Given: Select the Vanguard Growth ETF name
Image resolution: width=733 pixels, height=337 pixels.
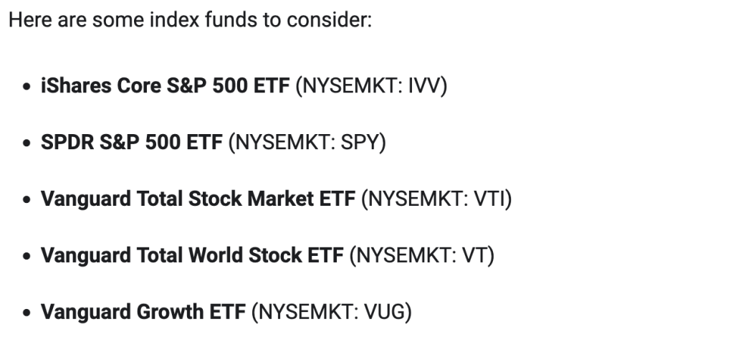Looking at the screenshot, I should 143,312.
